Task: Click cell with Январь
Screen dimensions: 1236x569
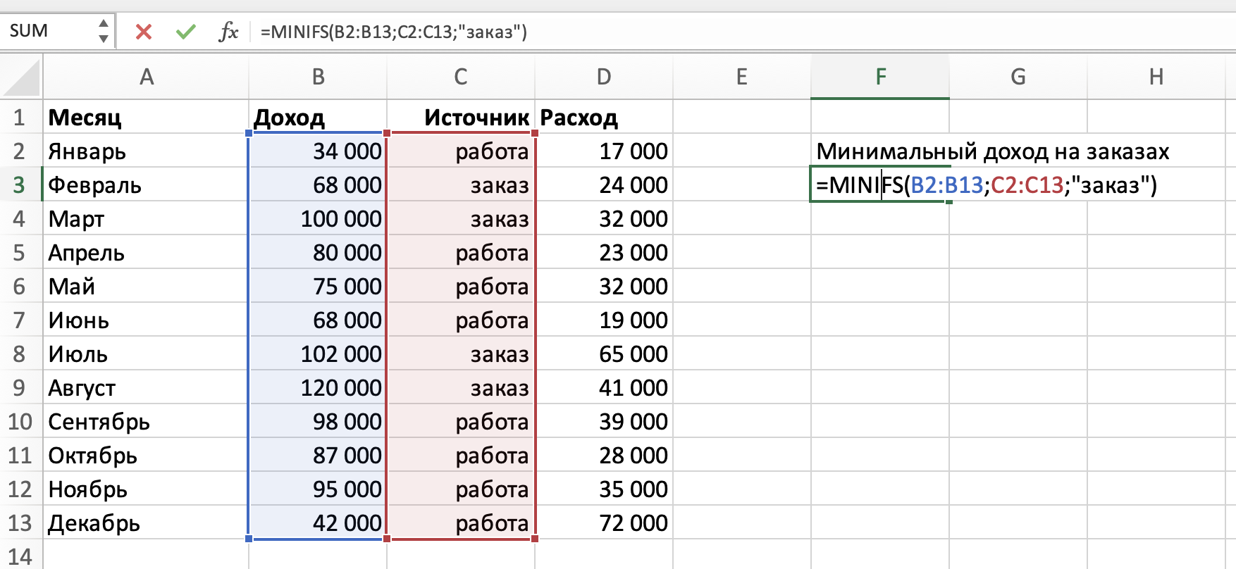Action: pos(146,151)
